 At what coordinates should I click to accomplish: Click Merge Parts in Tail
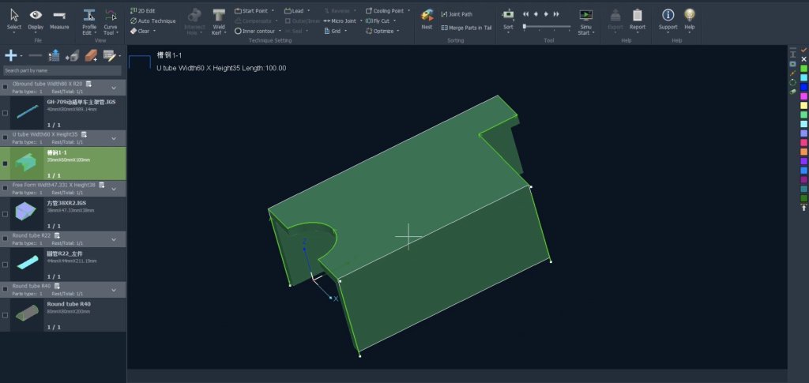point(466,28)
